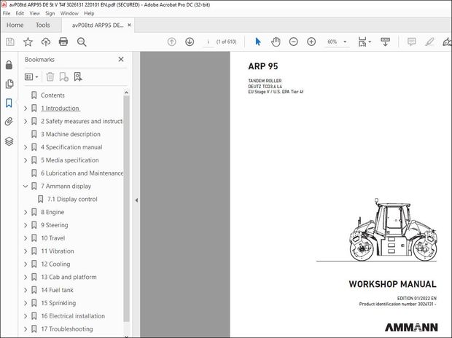452x338 pixels.
Task: Zoom out with the minus icon
Action: tap(294, 42)
